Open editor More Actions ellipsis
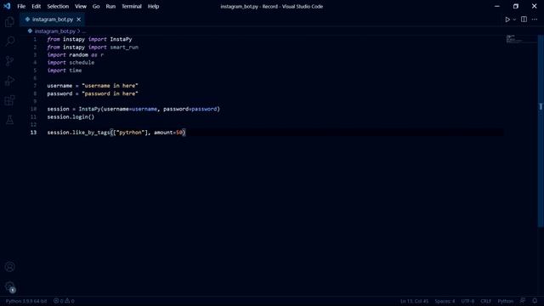The width and height of the screenshot is (544, 306). (535, 20)
